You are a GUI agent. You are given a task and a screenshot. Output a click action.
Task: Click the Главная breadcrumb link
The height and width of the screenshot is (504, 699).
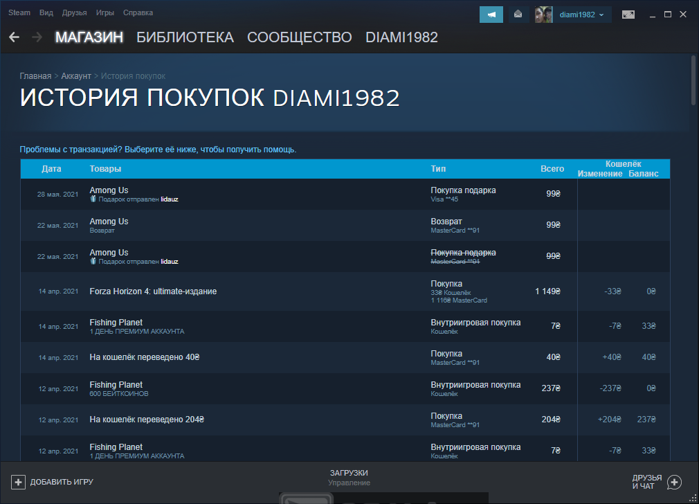(x=35, y=76)
